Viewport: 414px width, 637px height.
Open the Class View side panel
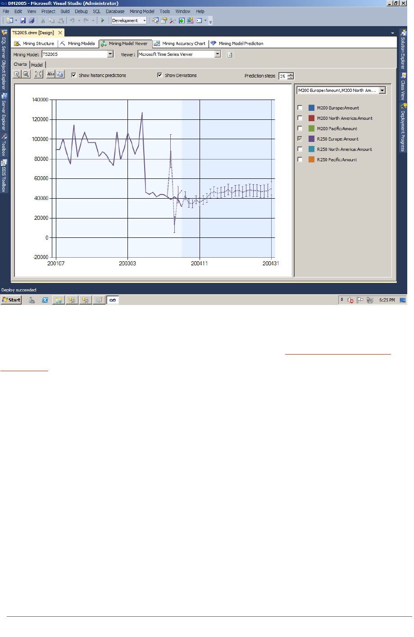pos(403,86)
